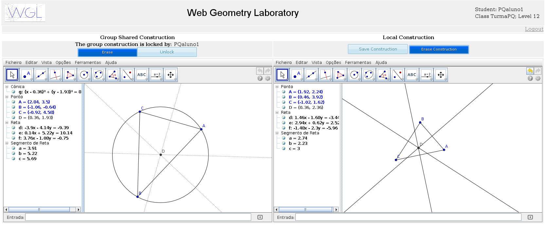Collapse the Cónica tree category
Viewport: 546px width, 226px height.
pos(7,87)
